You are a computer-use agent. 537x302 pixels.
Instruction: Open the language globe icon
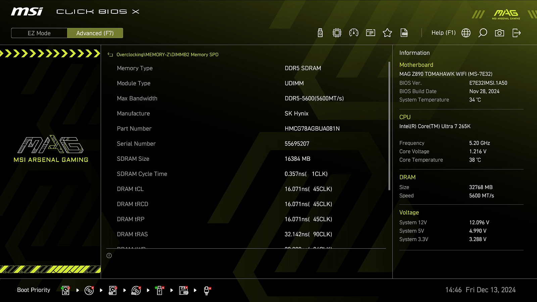(x=466, y=33)
